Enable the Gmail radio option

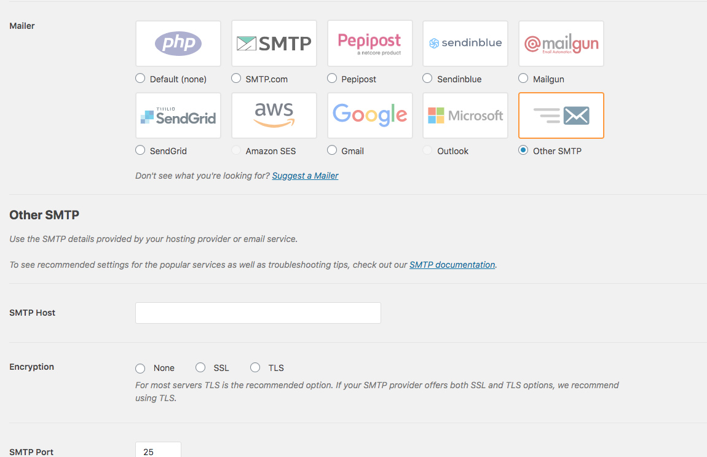(x=332, y=150)
